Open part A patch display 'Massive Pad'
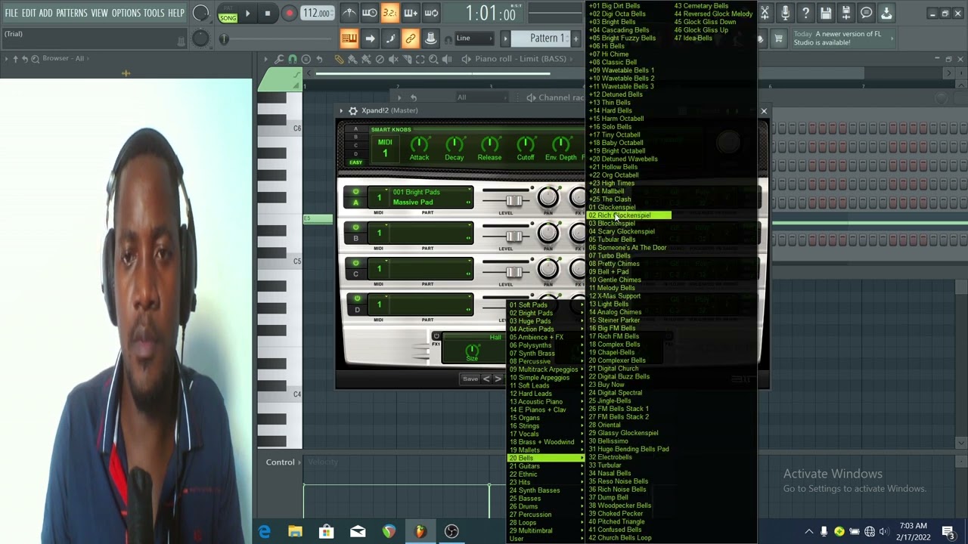968x544 pixels. click(x=432, y=197)
